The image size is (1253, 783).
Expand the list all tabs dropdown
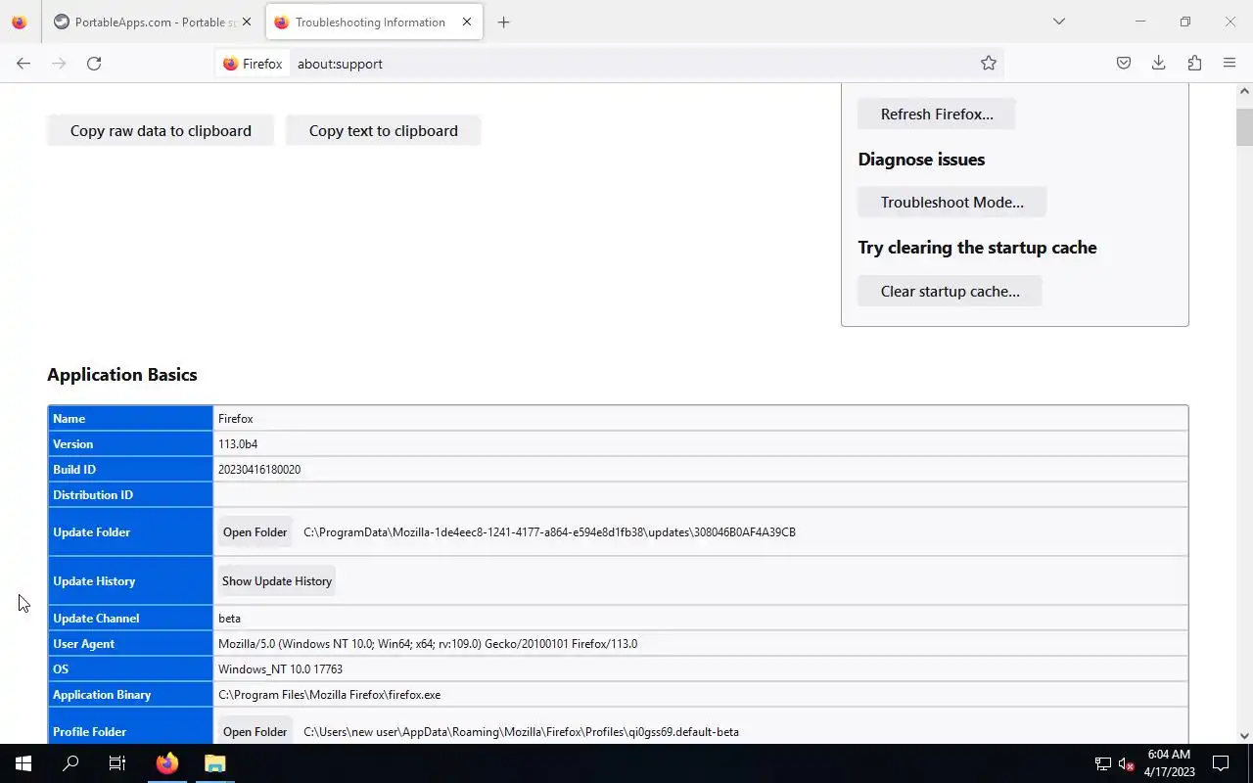[1058, 22]
